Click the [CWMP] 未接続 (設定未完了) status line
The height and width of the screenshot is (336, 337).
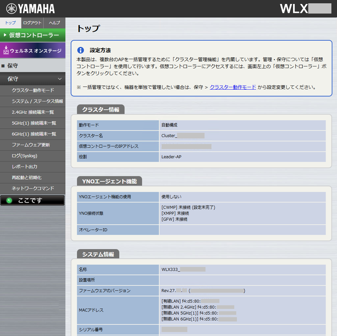188,207
